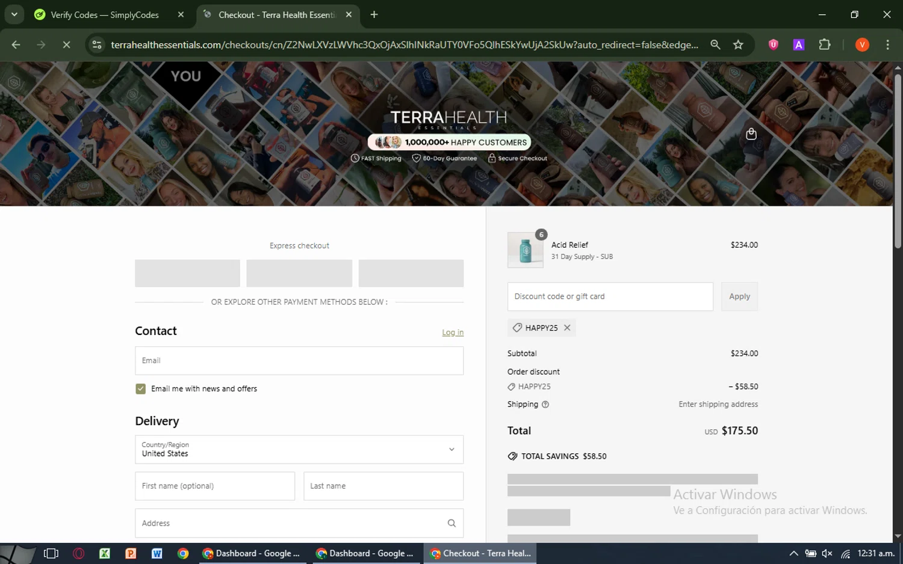The image size is (903, 564).
Task: Click the Total $175.50 amount
Action: pyautogui.click(x=739, y=431)
